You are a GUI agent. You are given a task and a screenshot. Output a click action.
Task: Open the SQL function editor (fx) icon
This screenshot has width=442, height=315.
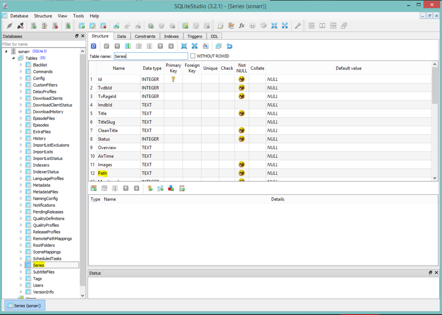[242, 26]
